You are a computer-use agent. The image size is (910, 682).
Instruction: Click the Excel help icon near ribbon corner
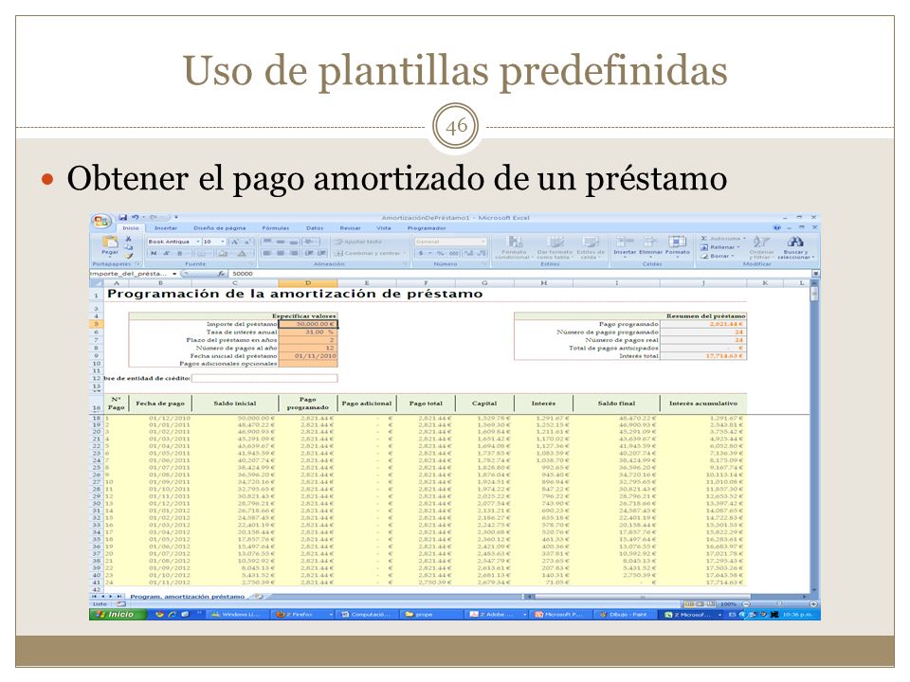[x=777, y=228]
